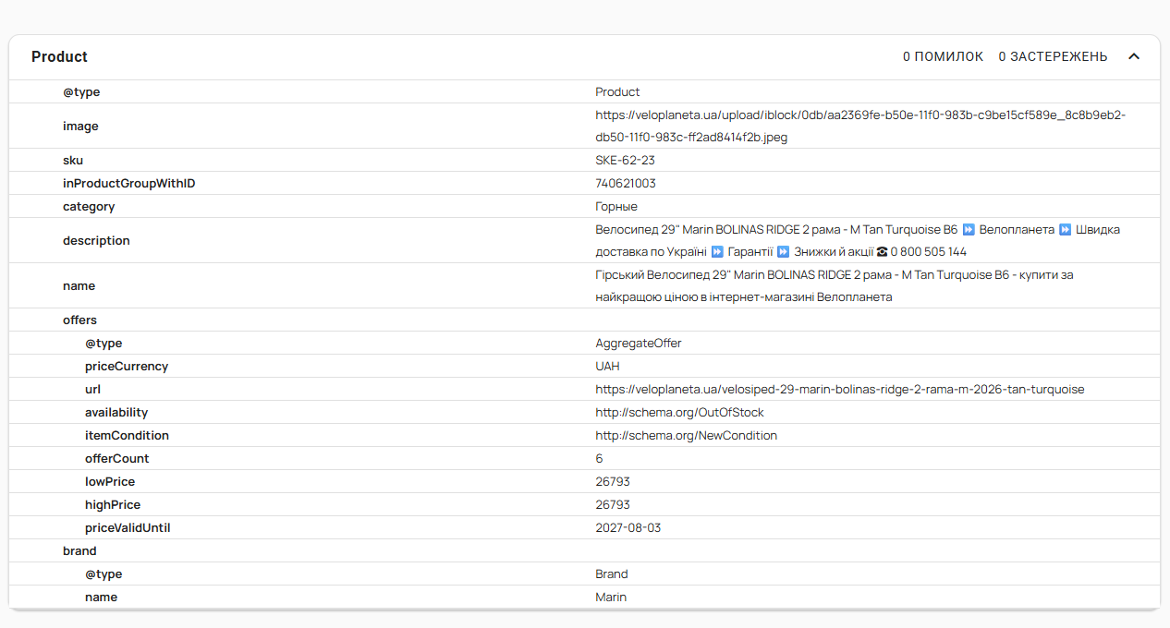Select the offerCount value 6
This screenshot has height=628, width=1170.
point(599,459)
